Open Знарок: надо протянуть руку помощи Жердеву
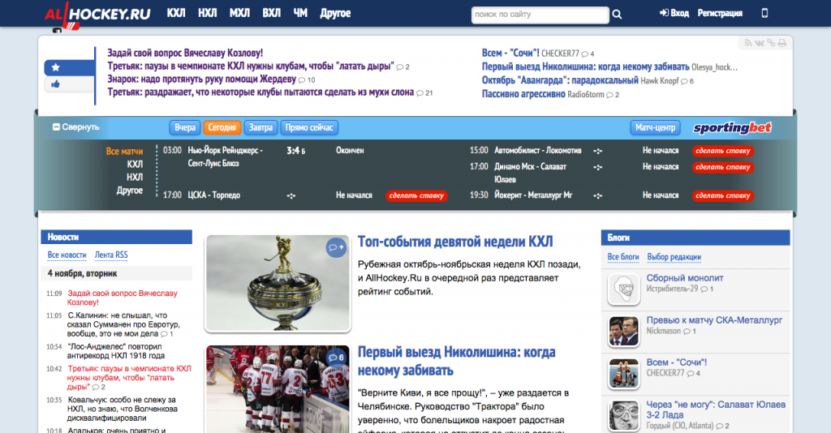The width and height of the screenshot is (831, 433). click(x=202, y=79)
